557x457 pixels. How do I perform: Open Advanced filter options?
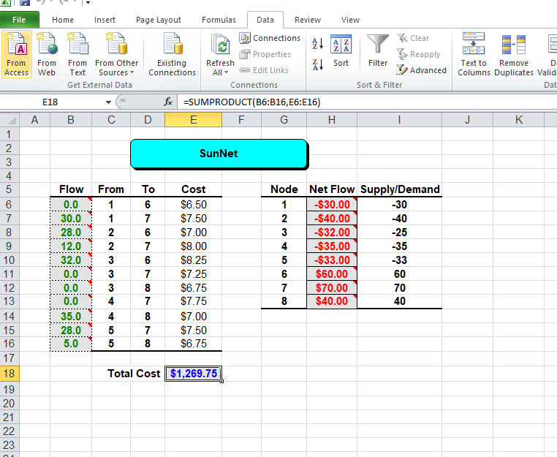pyautogui.click(x=421, y=70)
